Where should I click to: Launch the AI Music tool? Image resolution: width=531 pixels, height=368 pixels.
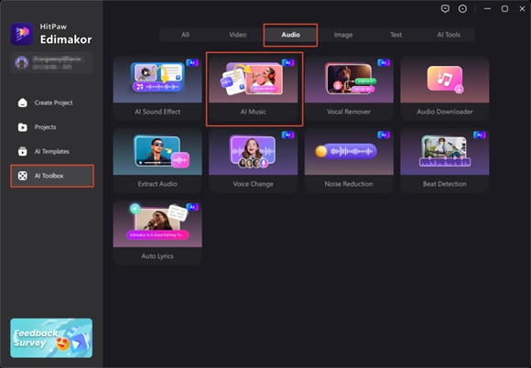tap(254, 89)
